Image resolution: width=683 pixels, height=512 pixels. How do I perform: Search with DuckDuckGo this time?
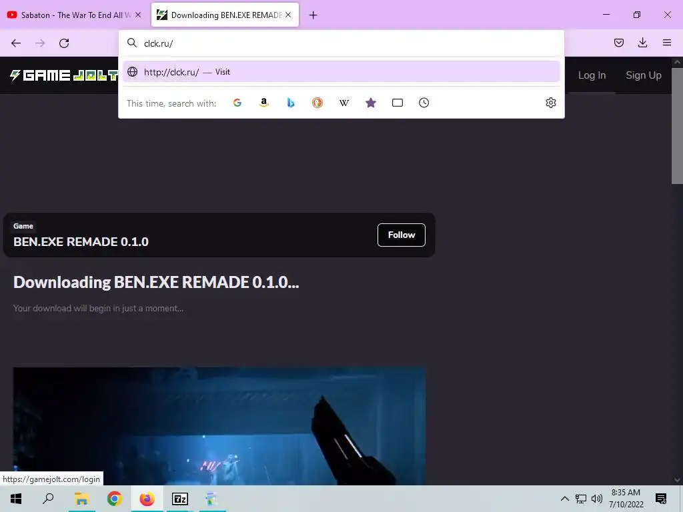point(317,103)
